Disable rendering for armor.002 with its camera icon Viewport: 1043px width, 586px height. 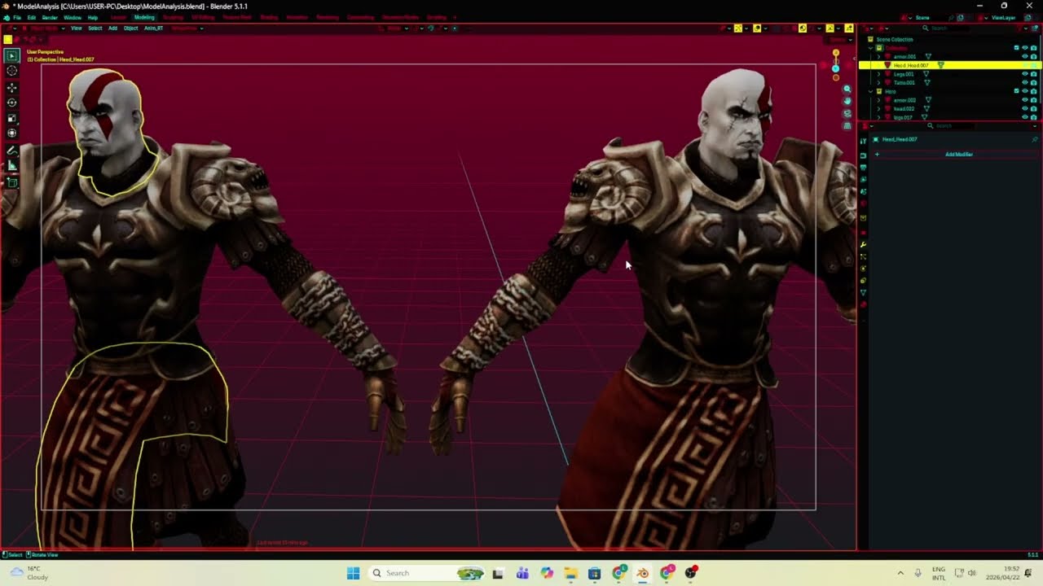pos(1033,100)
